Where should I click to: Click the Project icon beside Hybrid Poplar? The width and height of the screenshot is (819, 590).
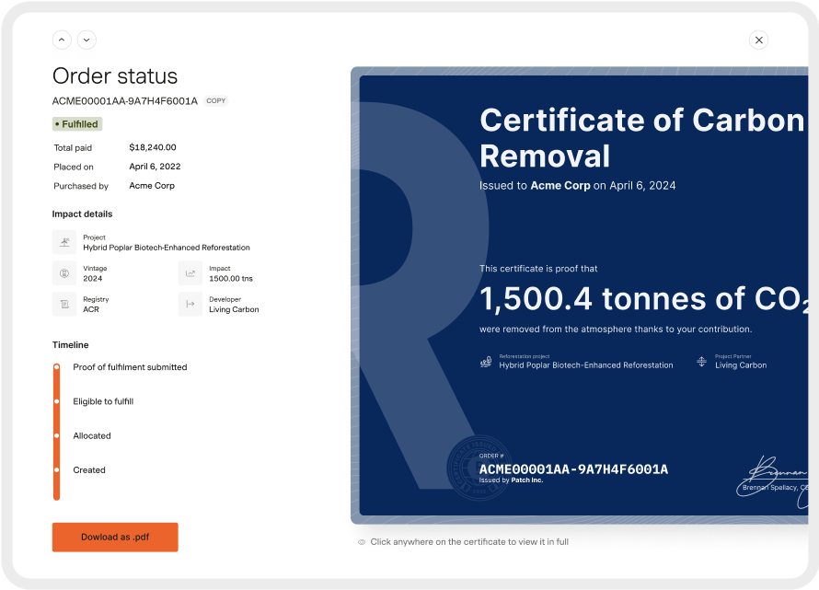tap(64, 242)
